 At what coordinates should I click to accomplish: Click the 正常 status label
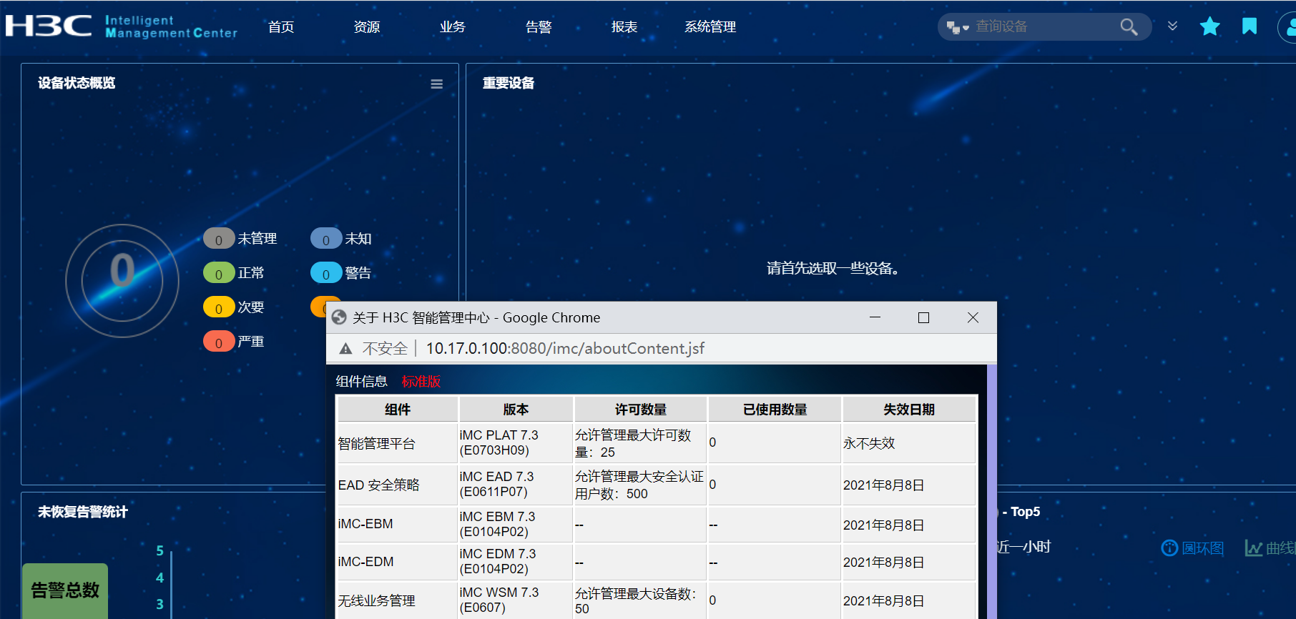tap(251, 273)
